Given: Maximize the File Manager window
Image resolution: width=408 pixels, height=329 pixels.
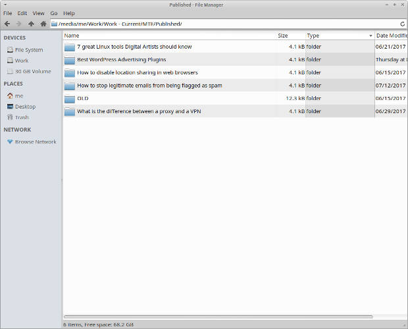Looking at the screenshot, I should coord(395,5).
